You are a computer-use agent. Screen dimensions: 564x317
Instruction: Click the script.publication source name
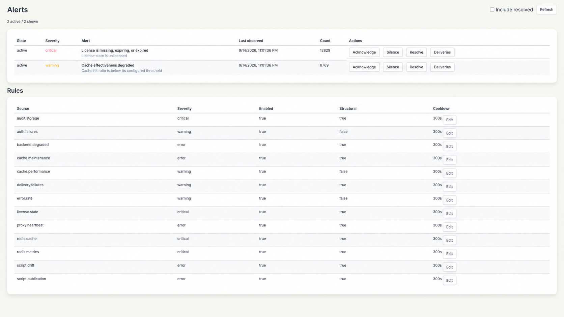click(31, 279)
